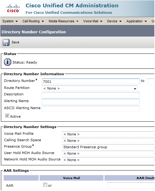Click the 'Voice Mail' column header
This screenshot has height=191, width=155.
pos(71,178)
